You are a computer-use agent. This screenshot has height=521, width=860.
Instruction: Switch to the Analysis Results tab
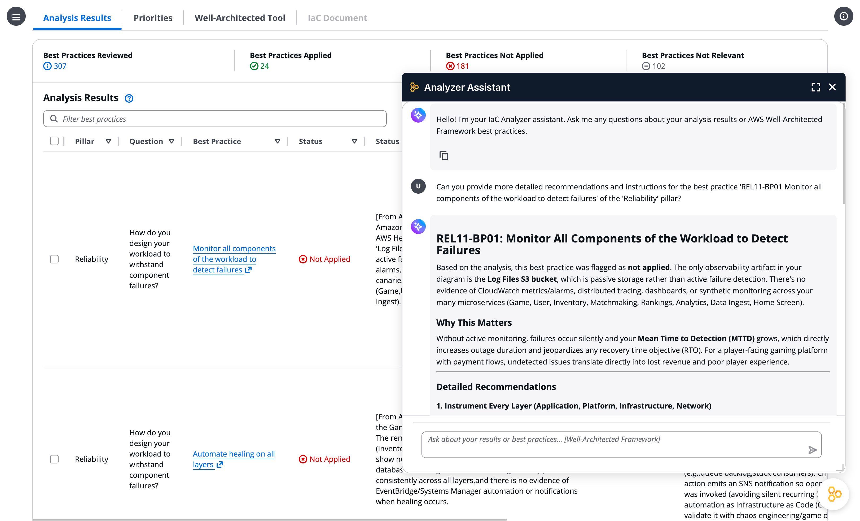(77, 18)
